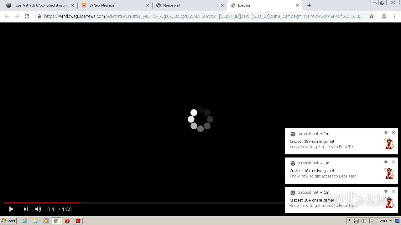Viewport: 401px width, 225px height.
Task: Restore down the Chrome window
Action: tap(383, 2)
